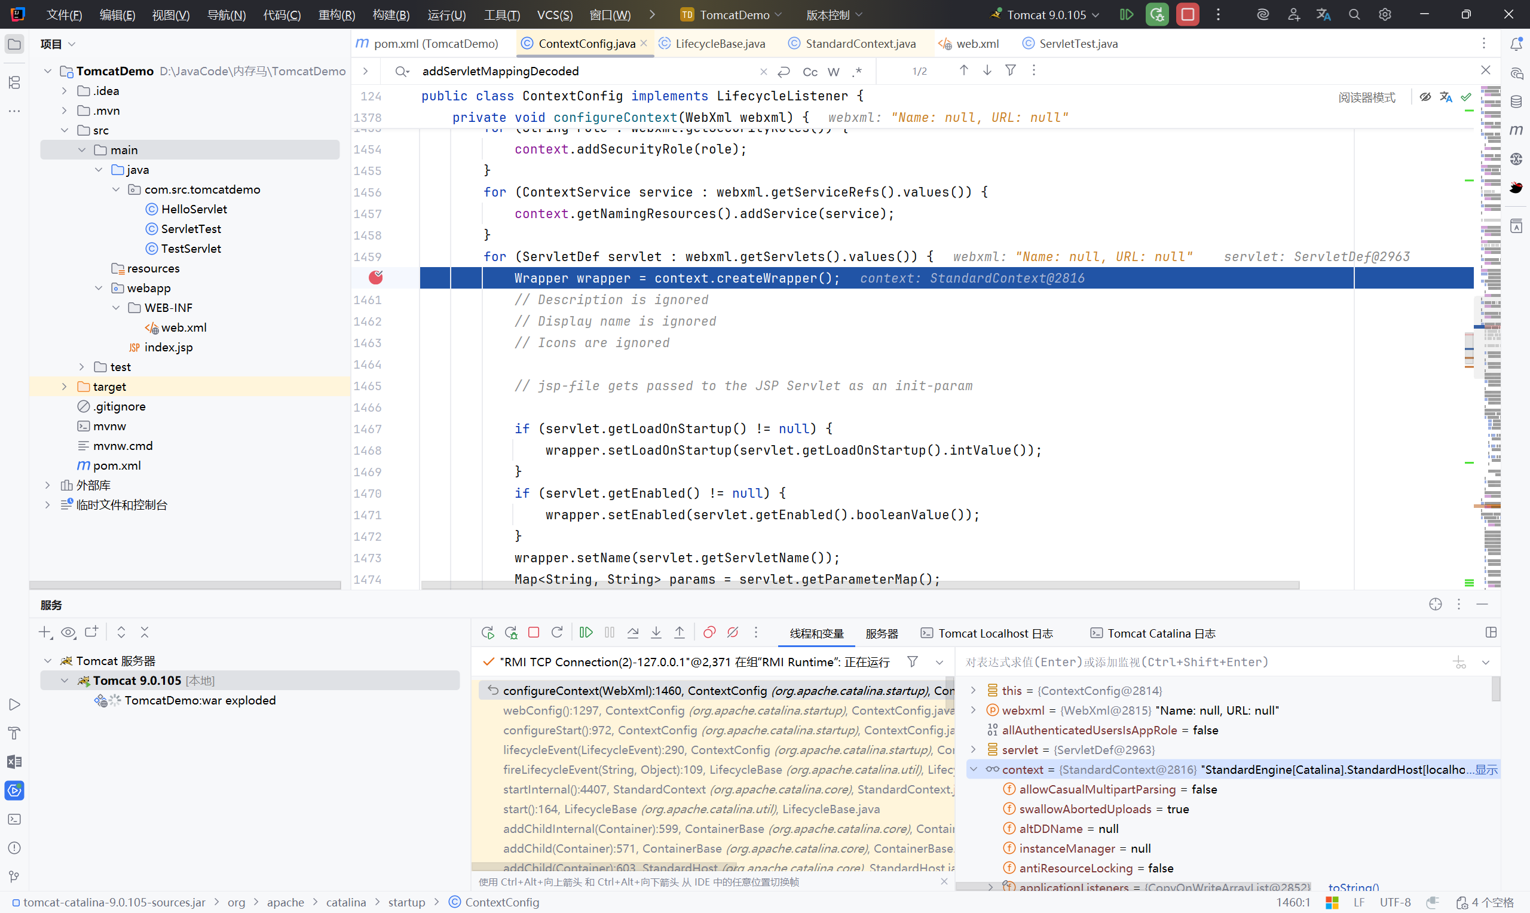This screenshot has height=913, width=1530.
Task: Click the 阅读器模式 reader mode link
Action: click(x=1366, y=97)
